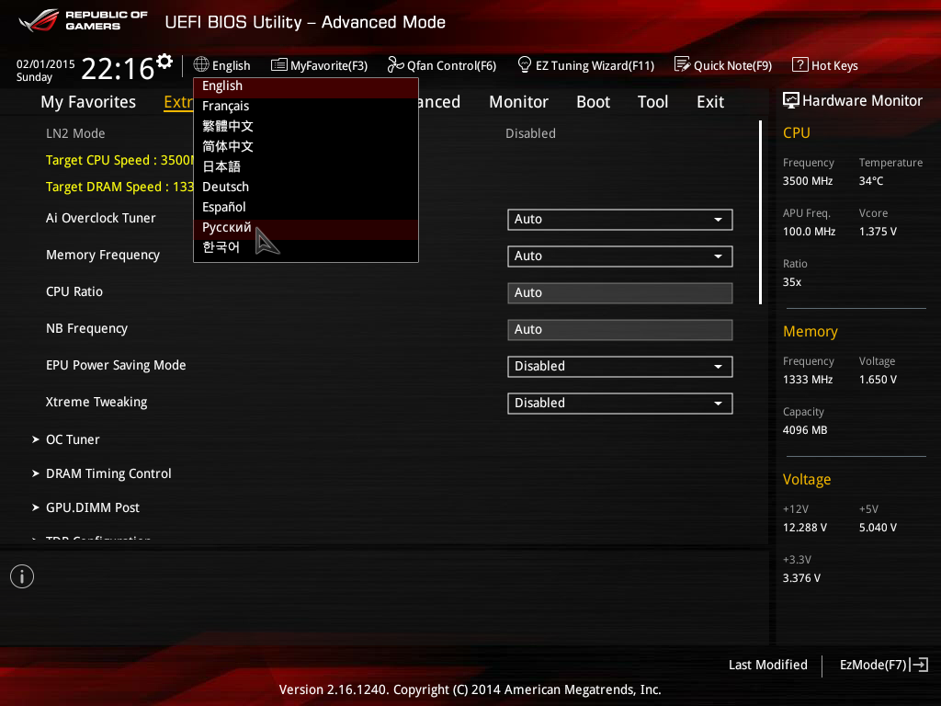Screen dimensions: 941x706
Task: Click the Hot Keys question mark icon
Action: [800, 64]
